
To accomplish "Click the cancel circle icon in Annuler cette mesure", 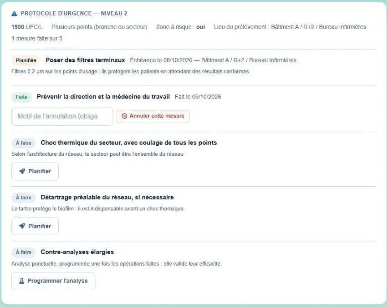I will 124,116.
